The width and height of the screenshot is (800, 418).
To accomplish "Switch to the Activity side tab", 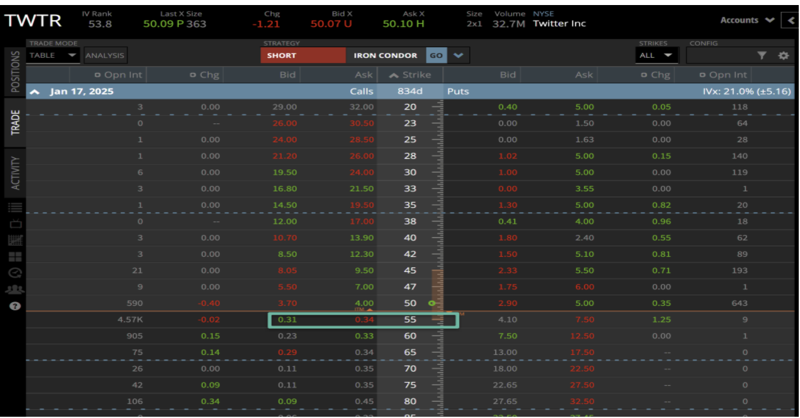I will click(x=15, y=172).
